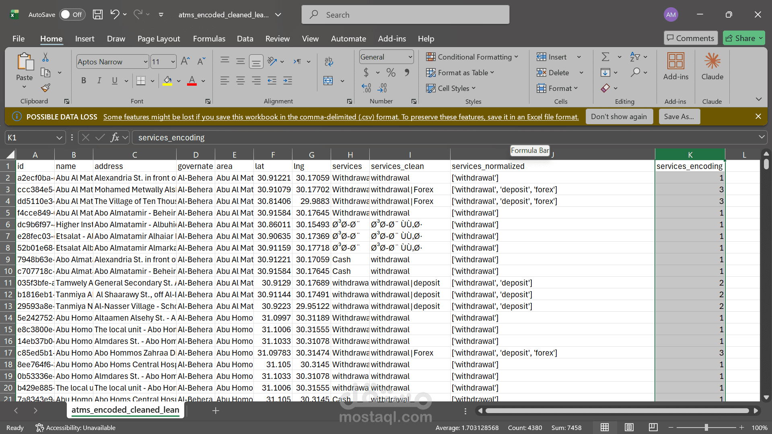This screenshot has width=772, height=434.
Task: Open the Font size dropdown
Action: pos(173,62)
